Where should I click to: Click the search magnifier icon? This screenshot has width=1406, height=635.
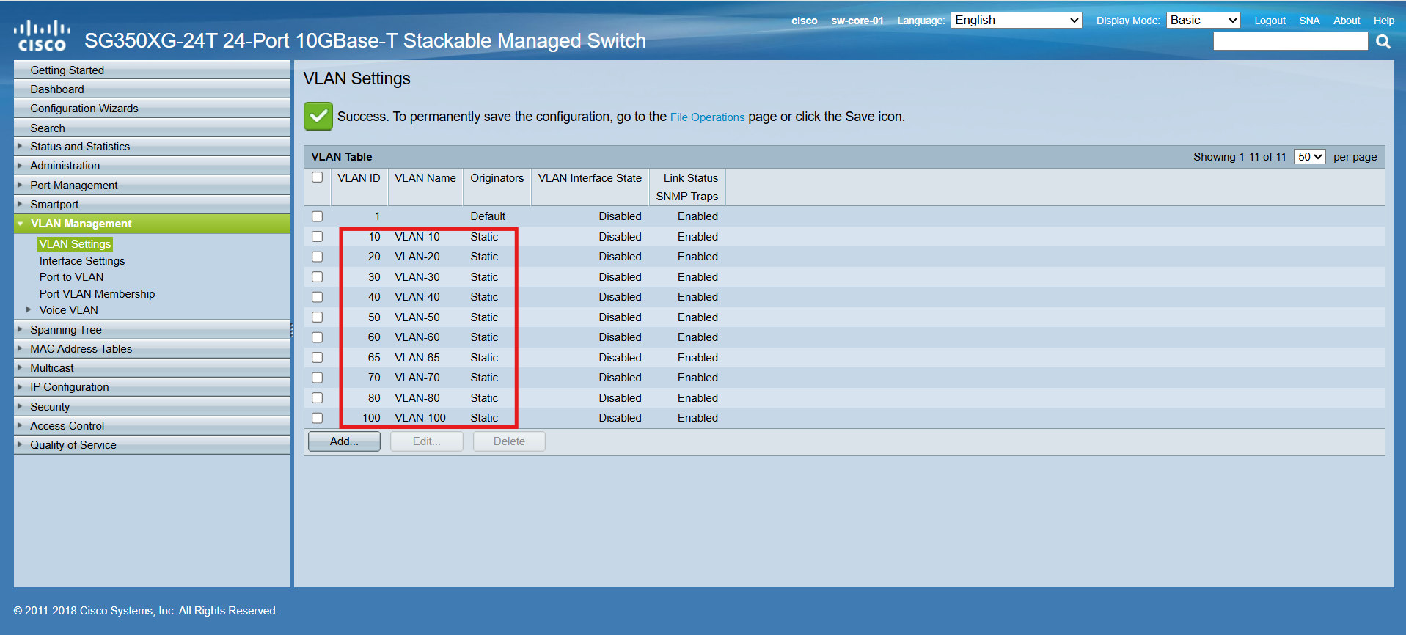click(x=1383, y=42)
